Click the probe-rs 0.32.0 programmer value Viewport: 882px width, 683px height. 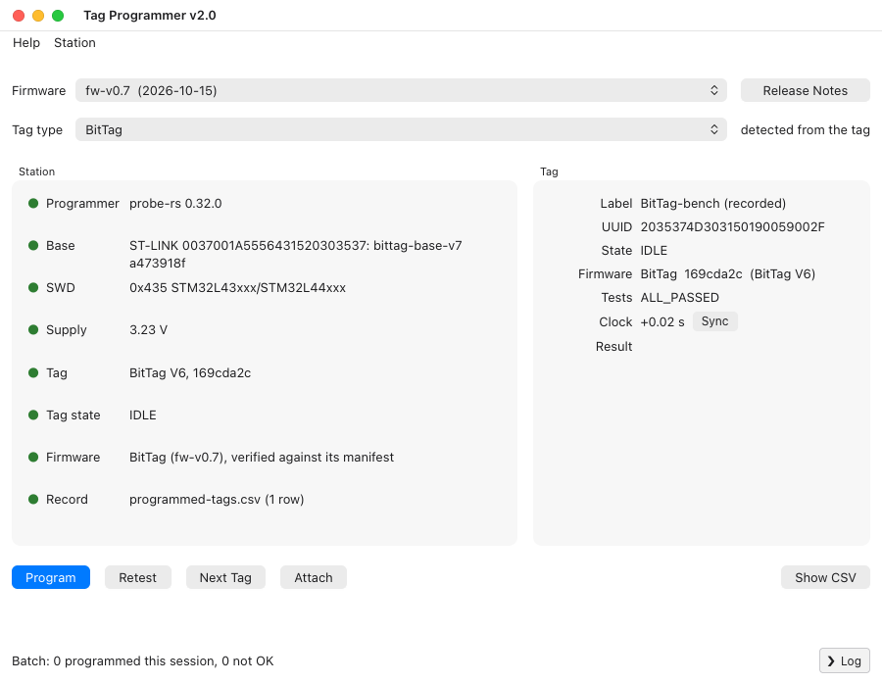[175, 203]
